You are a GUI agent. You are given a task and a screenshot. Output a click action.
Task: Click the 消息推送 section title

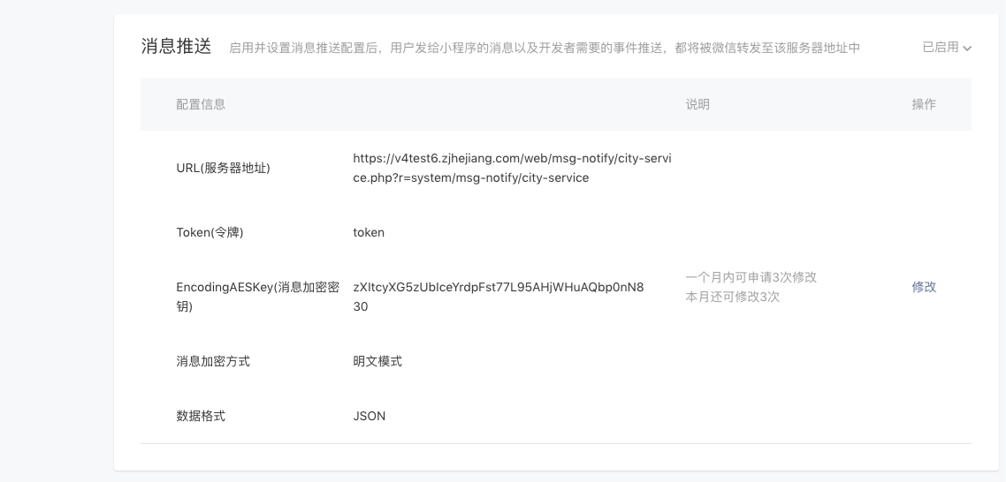coord(177,47)
